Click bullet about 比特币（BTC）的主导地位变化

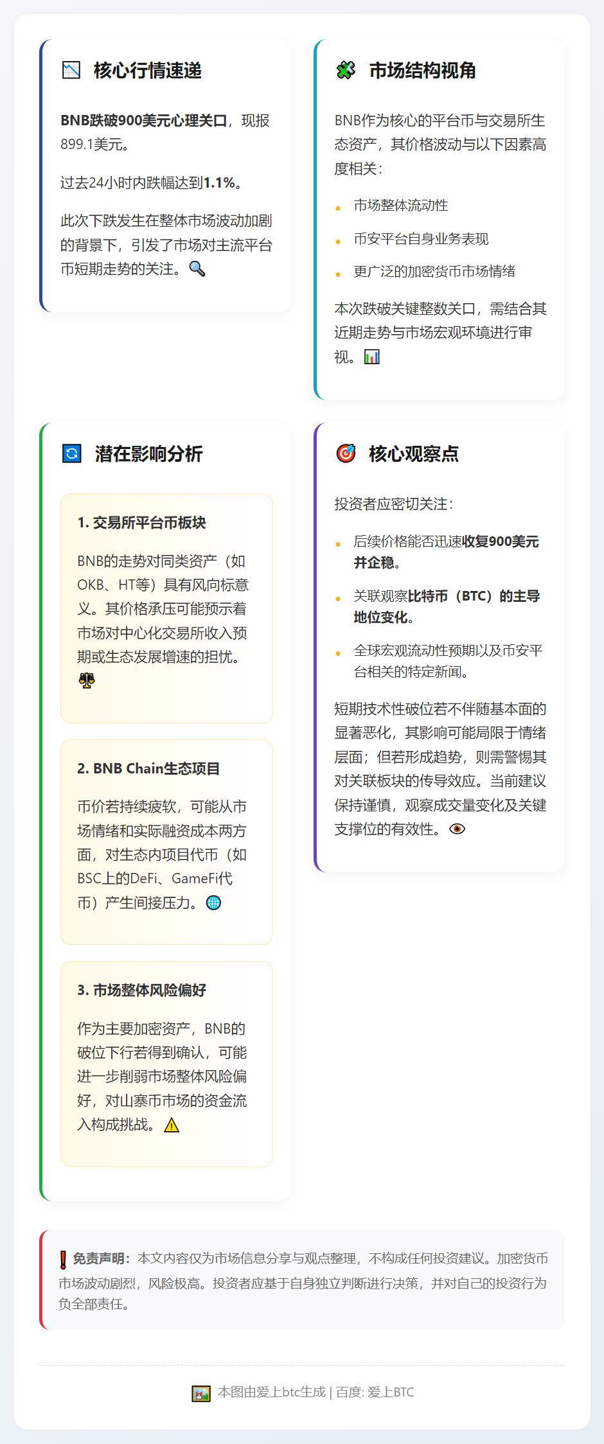pos(447,606)
